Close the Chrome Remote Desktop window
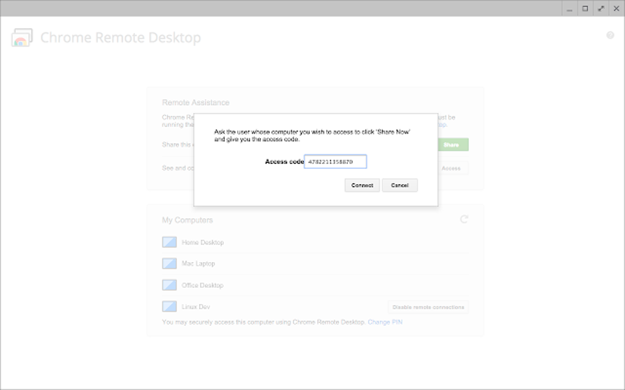Viewport: 625px width, 390px height. (616, 9)
